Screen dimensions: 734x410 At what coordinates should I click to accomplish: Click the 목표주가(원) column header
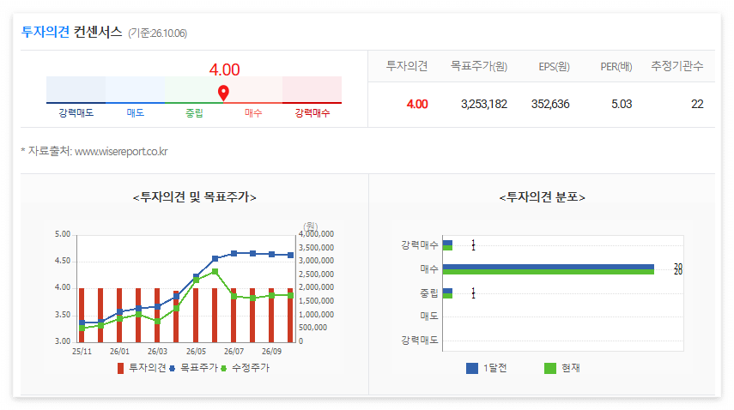point(479,66)
